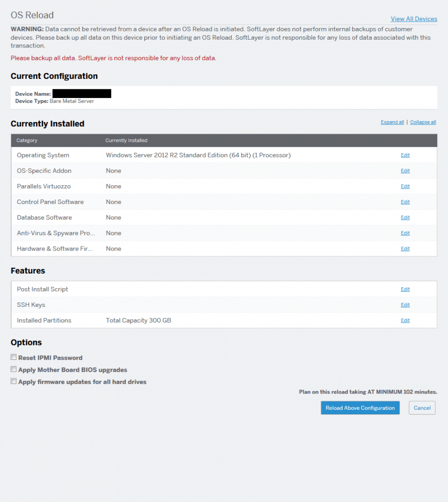Click the Category column header
The image size is (448, 502).
point(27,141)
